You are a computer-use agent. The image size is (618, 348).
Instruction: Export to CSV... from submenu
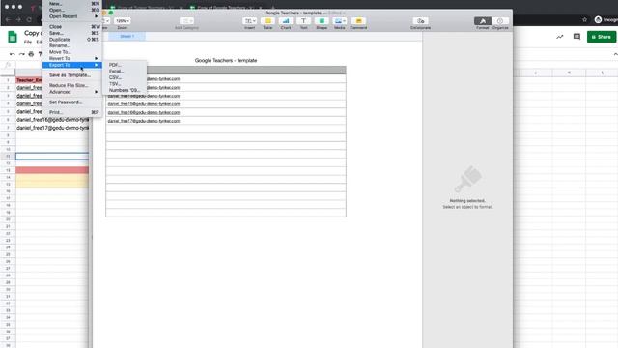click(125, 77)
